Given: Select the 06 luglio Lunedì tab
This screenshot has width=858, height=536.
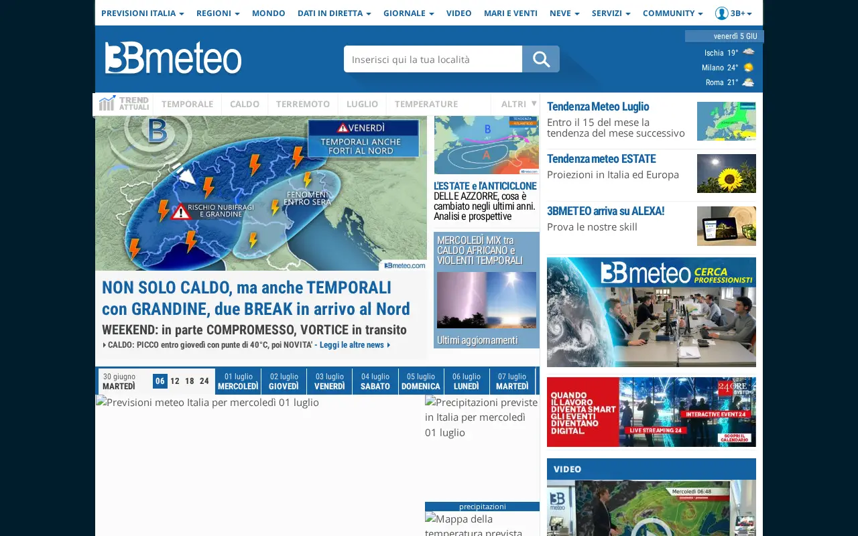Looking at the screenshot, I should point(467,381).
